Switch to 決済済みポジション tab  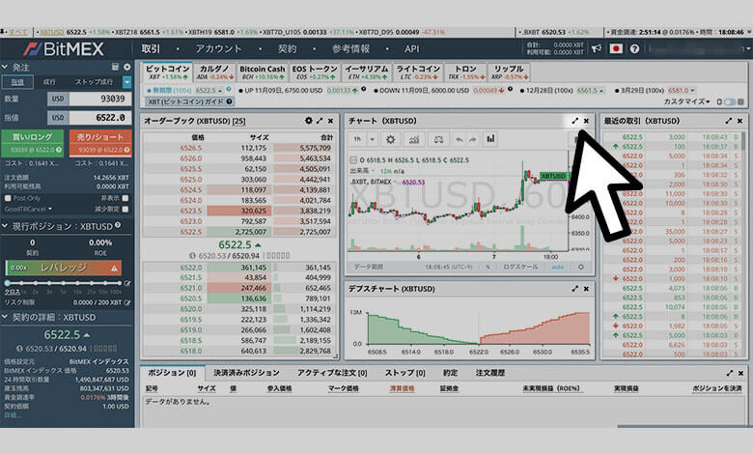coord(246,373)
